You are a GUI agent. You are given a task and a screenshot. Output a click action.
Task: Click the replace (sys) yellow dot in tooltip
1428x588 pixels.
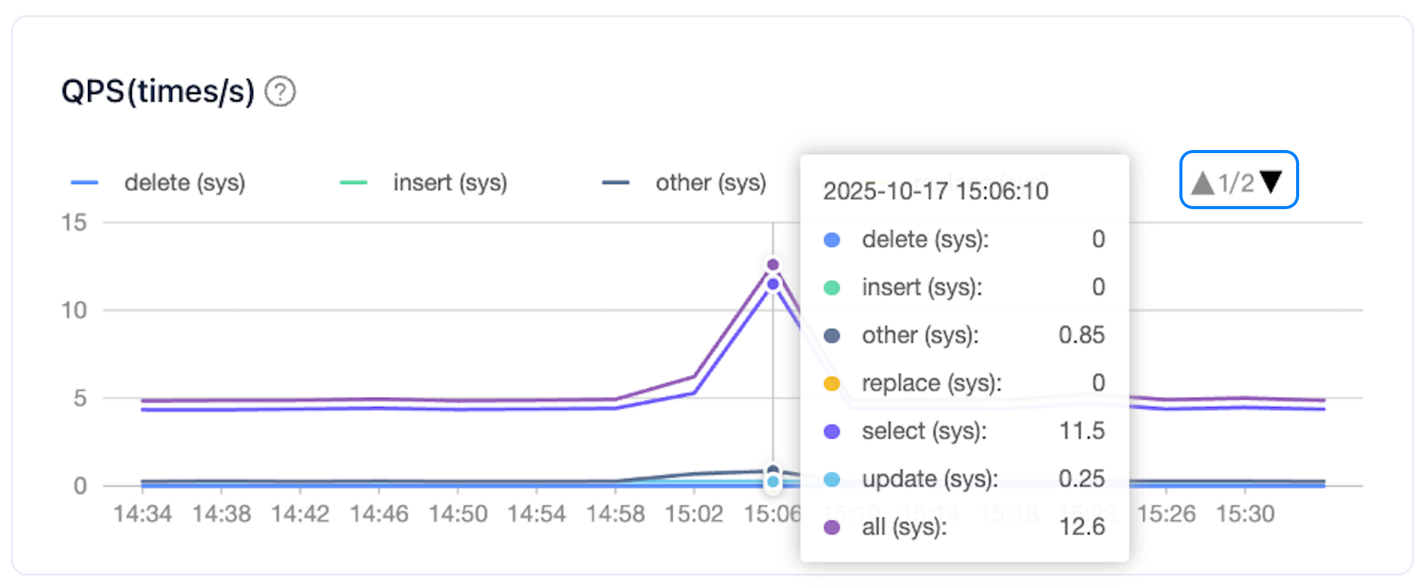click(x=831, y=383)
